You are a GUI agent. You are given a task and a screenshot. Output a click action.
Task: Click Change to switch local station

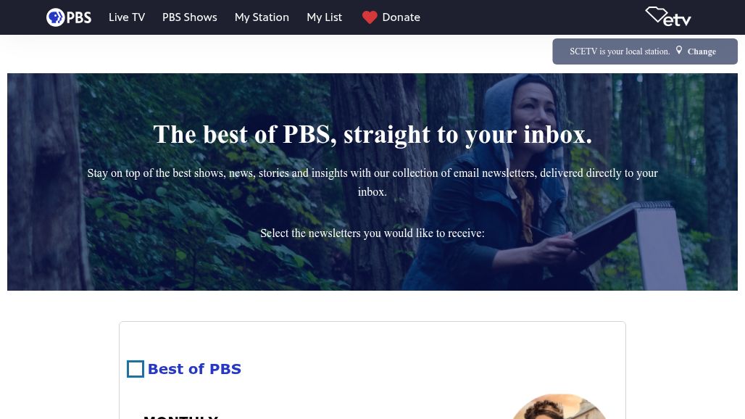coord(701,51)
